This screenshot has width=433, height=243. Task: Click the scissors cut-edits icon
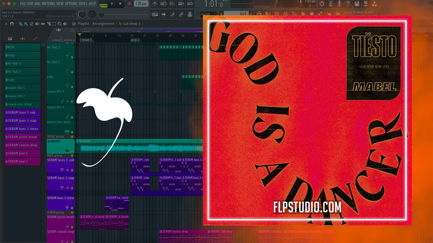pos(331,4)
